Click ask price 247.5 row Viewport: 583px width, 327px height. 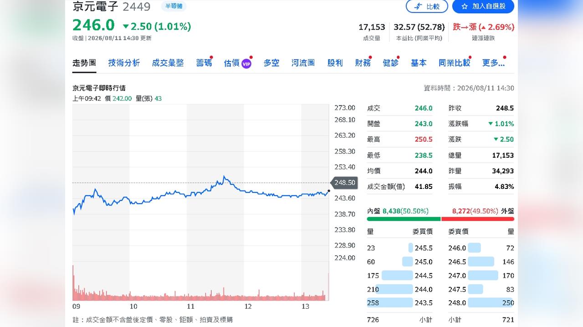pyautogui.click(x=481, y=289)
